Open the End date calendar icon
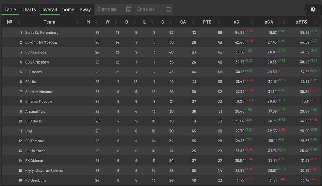 pos(168,9)
